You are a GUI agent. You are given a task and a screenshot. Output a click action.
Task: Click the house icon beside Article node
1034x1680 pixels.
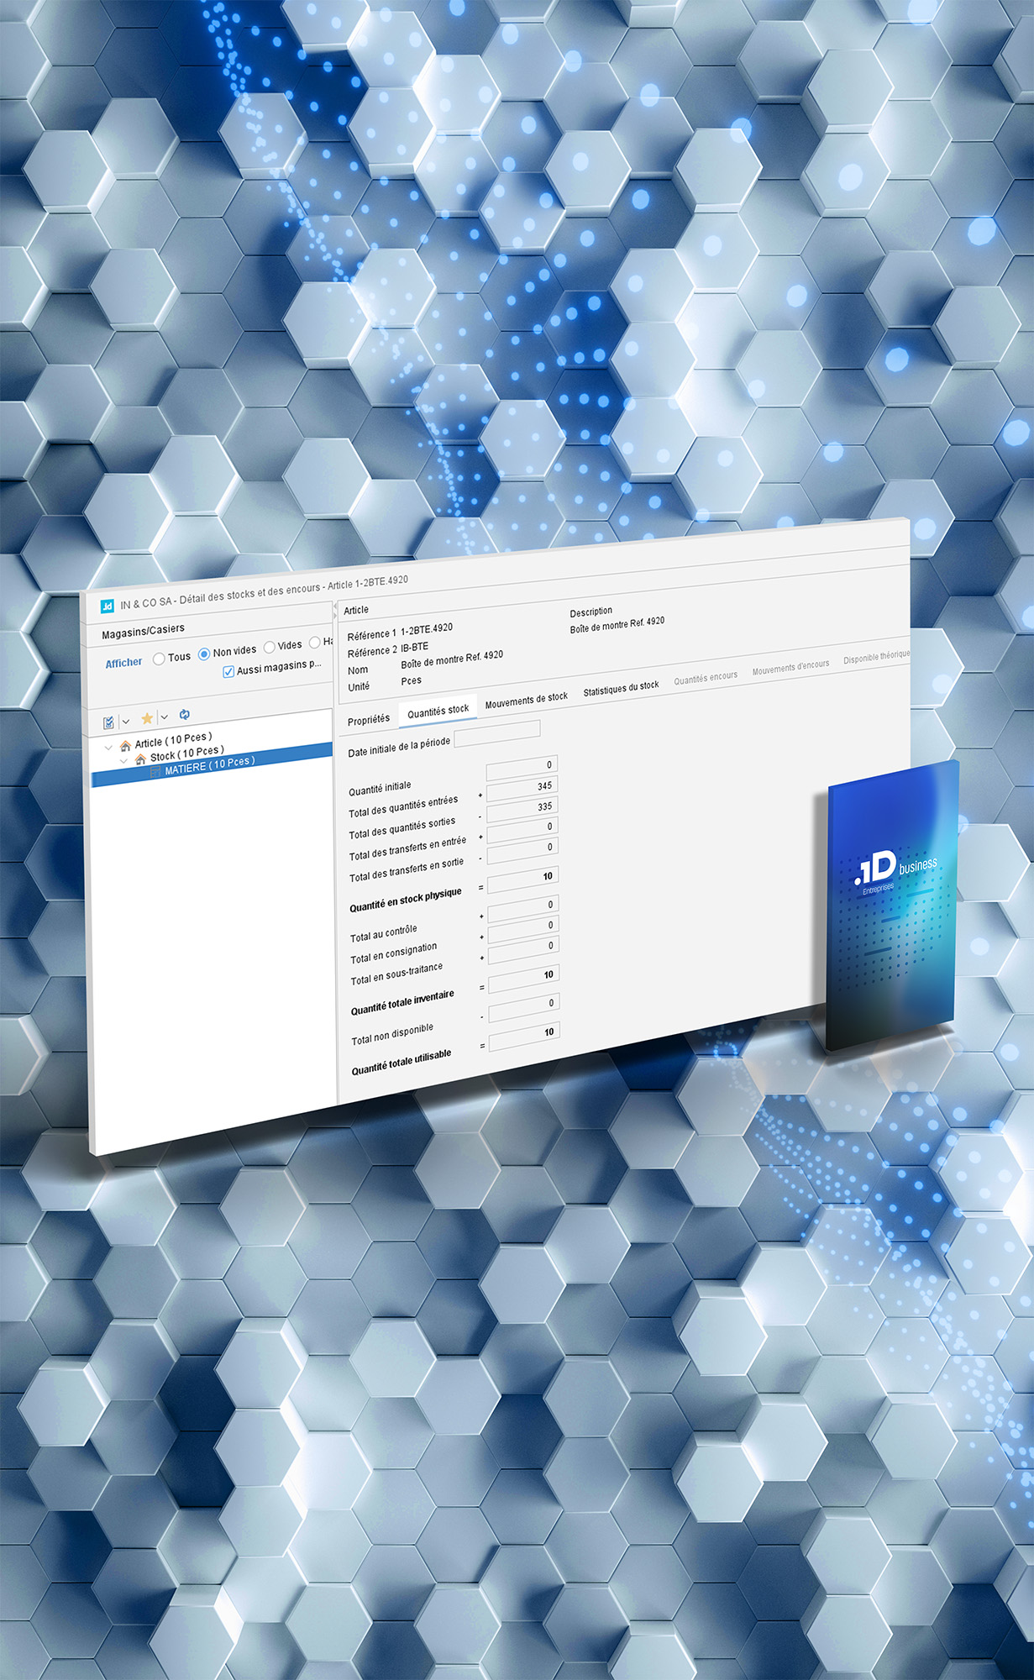(125, 745)
